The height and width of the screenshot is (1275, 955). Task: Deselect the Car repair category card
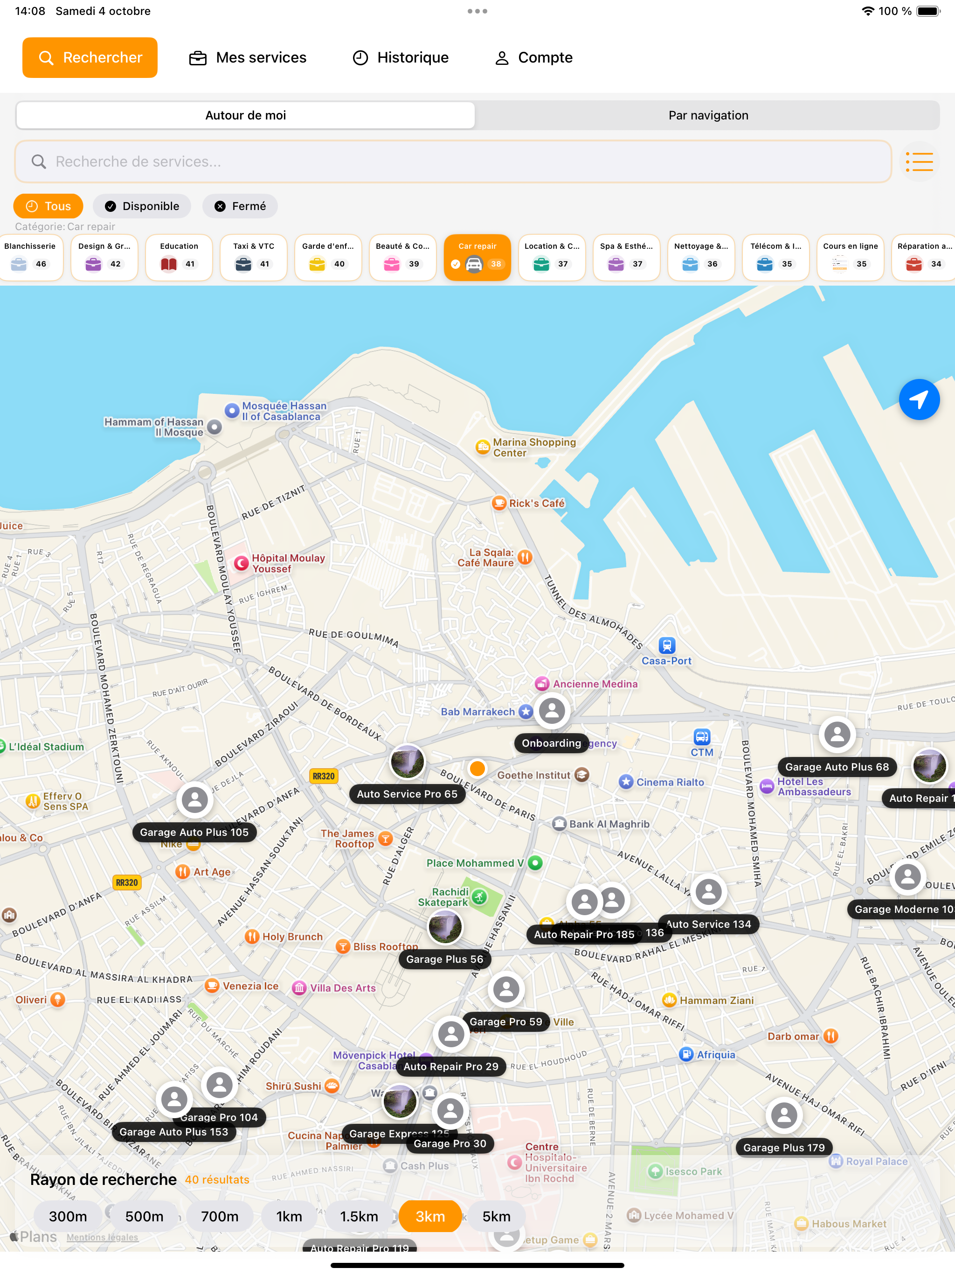pos(477,257)
